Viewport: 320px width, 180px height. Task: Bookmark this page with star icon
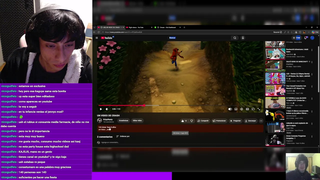pos(291,32)
